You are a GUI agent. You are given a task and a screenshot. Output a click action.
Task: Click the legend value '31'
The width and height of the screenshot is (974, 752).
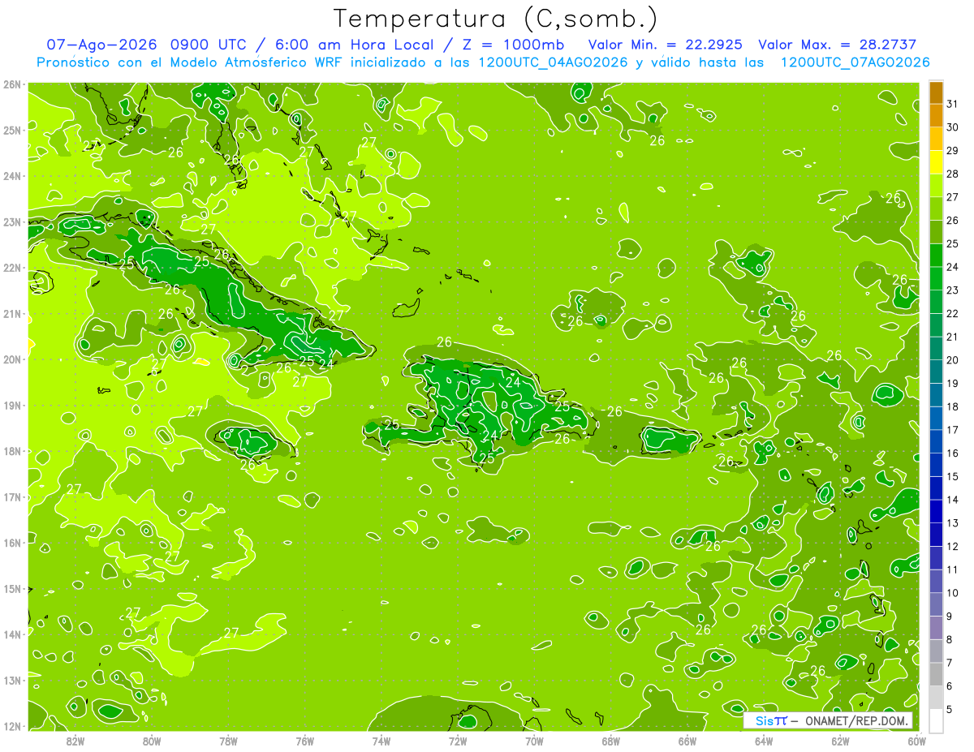pos(952,105)
